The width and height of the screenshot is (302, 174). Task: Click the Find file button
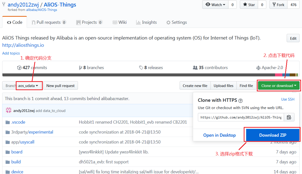click(x=246, y=85)
